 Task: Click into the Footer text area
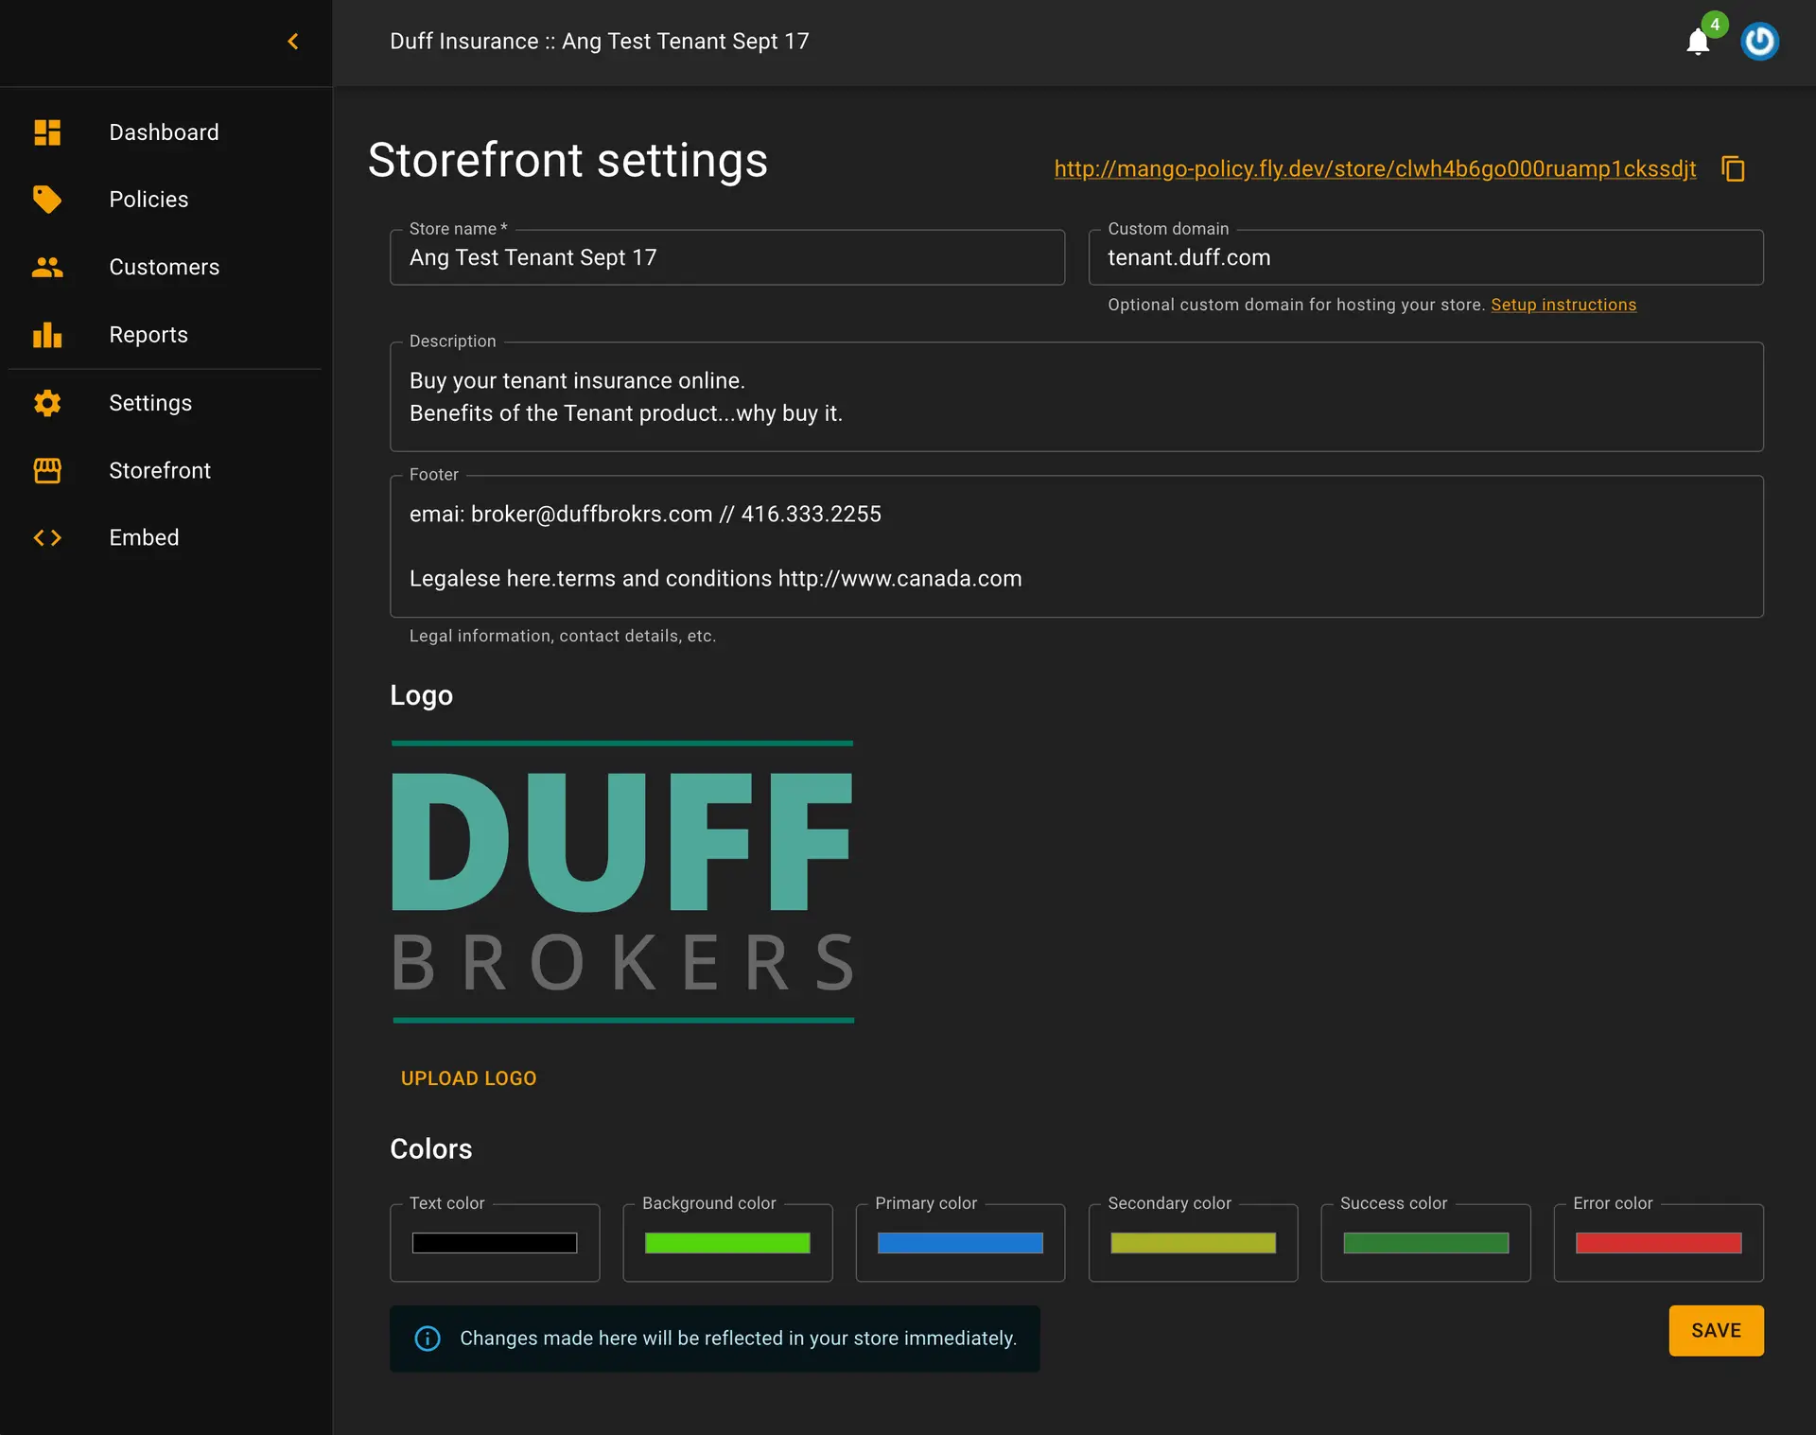coord(1076,547)
